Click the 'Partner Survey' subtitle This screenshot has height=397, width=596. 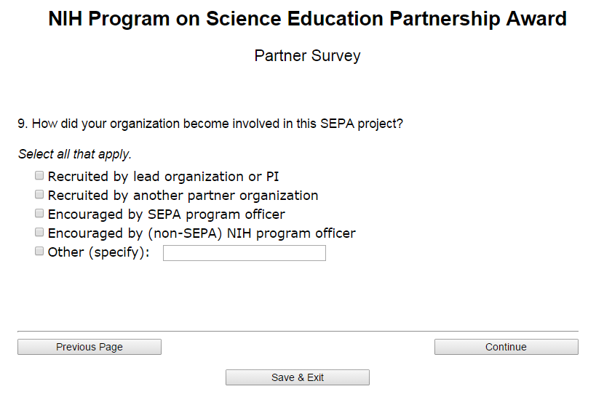307,56
